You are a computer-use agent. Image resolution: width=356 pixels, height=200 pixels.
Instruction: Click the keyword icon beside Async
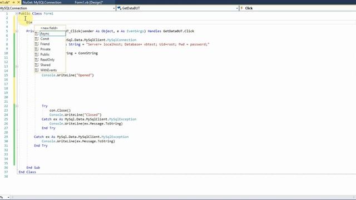pyautogui.click(x=37, y=33)
